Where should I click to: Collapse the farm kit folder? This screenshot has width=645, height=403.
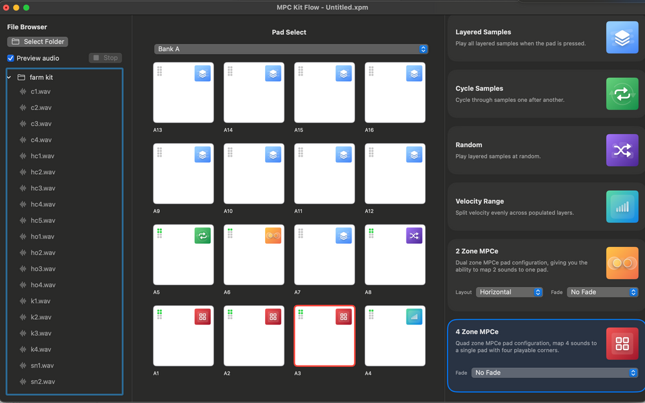coord(8,77)
